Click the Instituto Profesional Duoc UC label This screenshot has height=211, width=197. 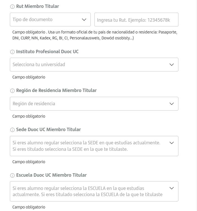[x=47, y=51]
